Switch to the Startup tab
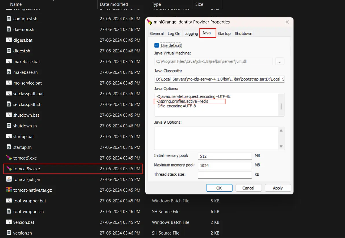The height and width of the screenshot is (238, 345). point(224,33)
